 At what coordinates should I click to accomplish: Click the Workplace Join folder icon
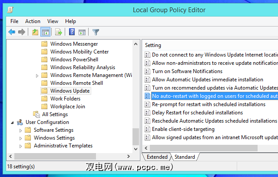44,107
